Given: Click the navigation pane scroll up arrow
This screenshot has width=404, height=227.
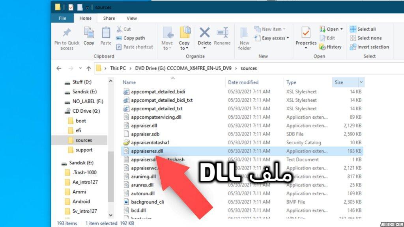Looking at the screenshot, I should pyautogui.click(x=111, y=81).
